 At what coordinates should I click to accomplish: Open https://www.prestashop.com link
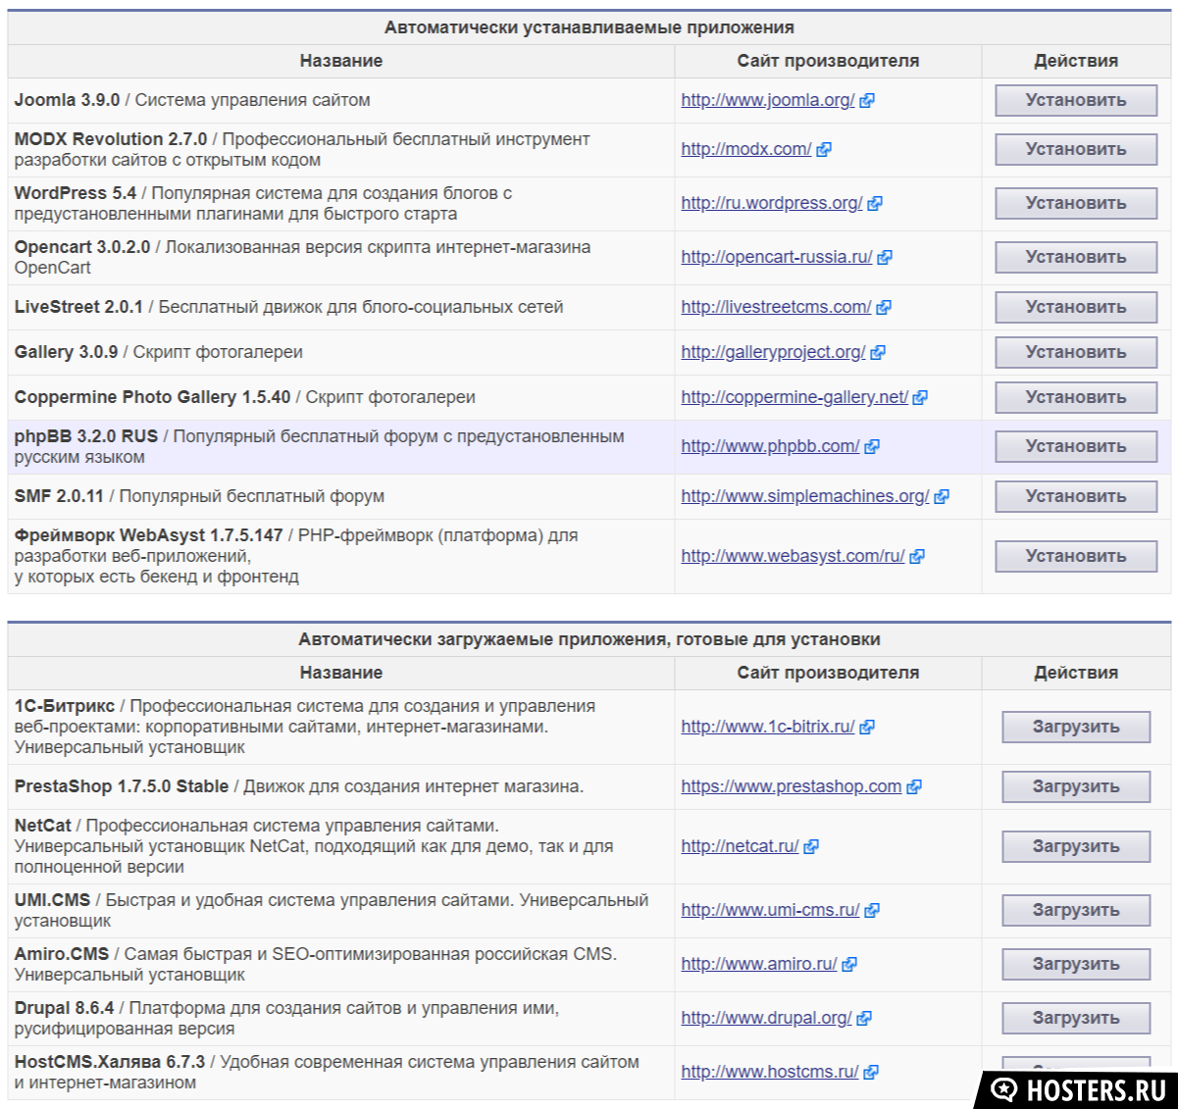point(792,786)
